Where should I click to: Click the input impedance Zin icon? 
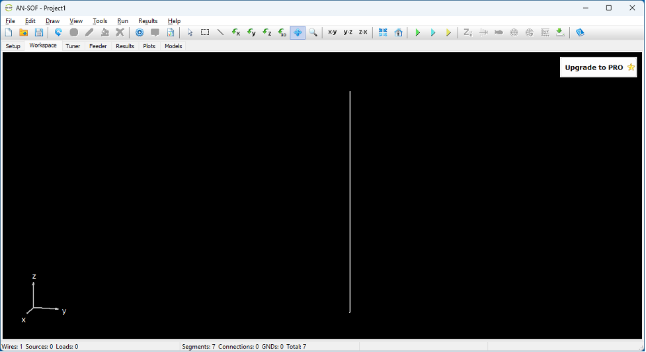click(467, 32)
